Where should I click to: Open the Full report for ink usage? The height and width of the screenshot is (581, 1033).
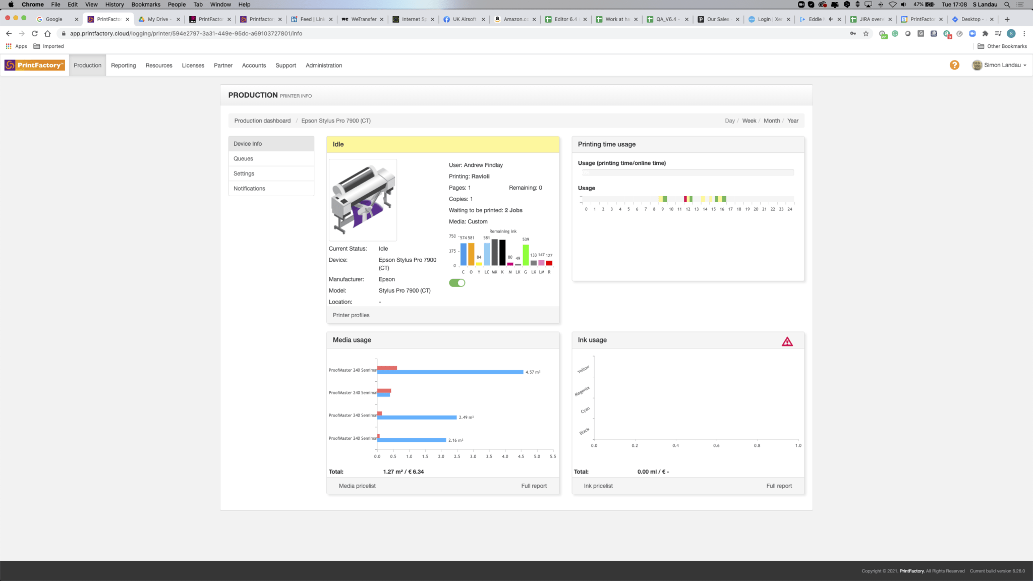pyautogui.click(x=779, y=486)
